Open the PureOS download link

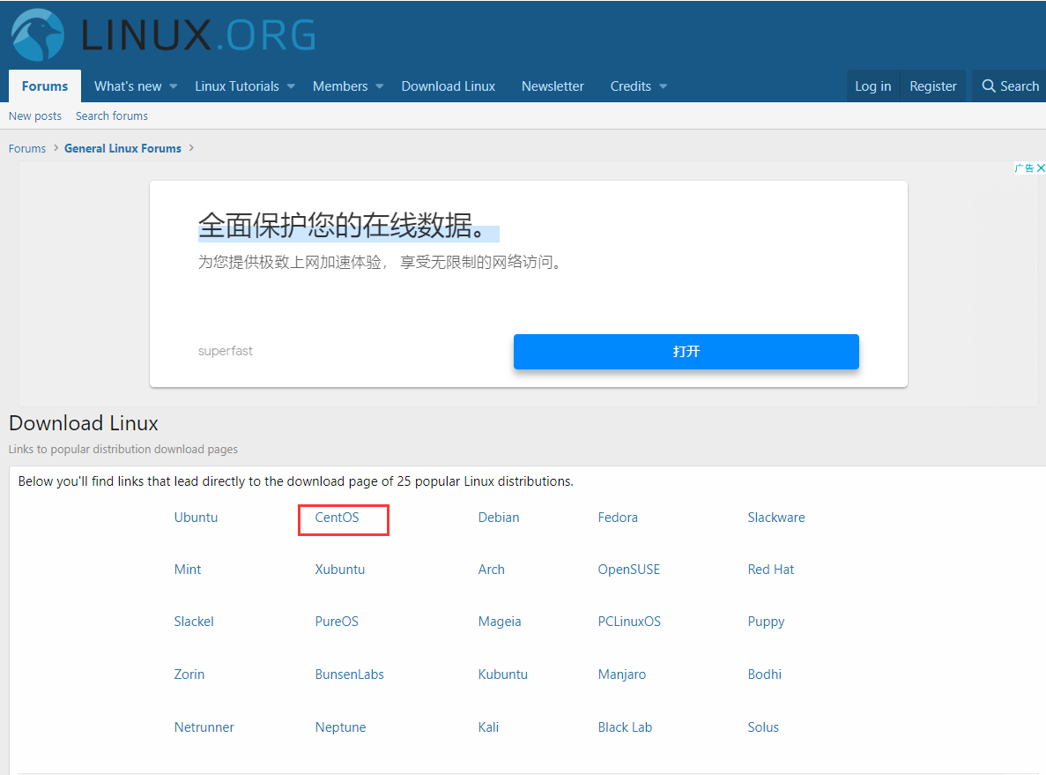click(x=337, y=622)
